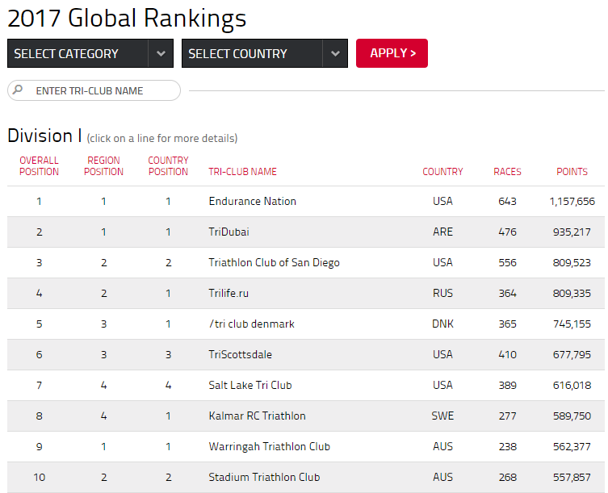Click the Races column header
This screenshot has height=493, width=608.
tap(507, 172)
